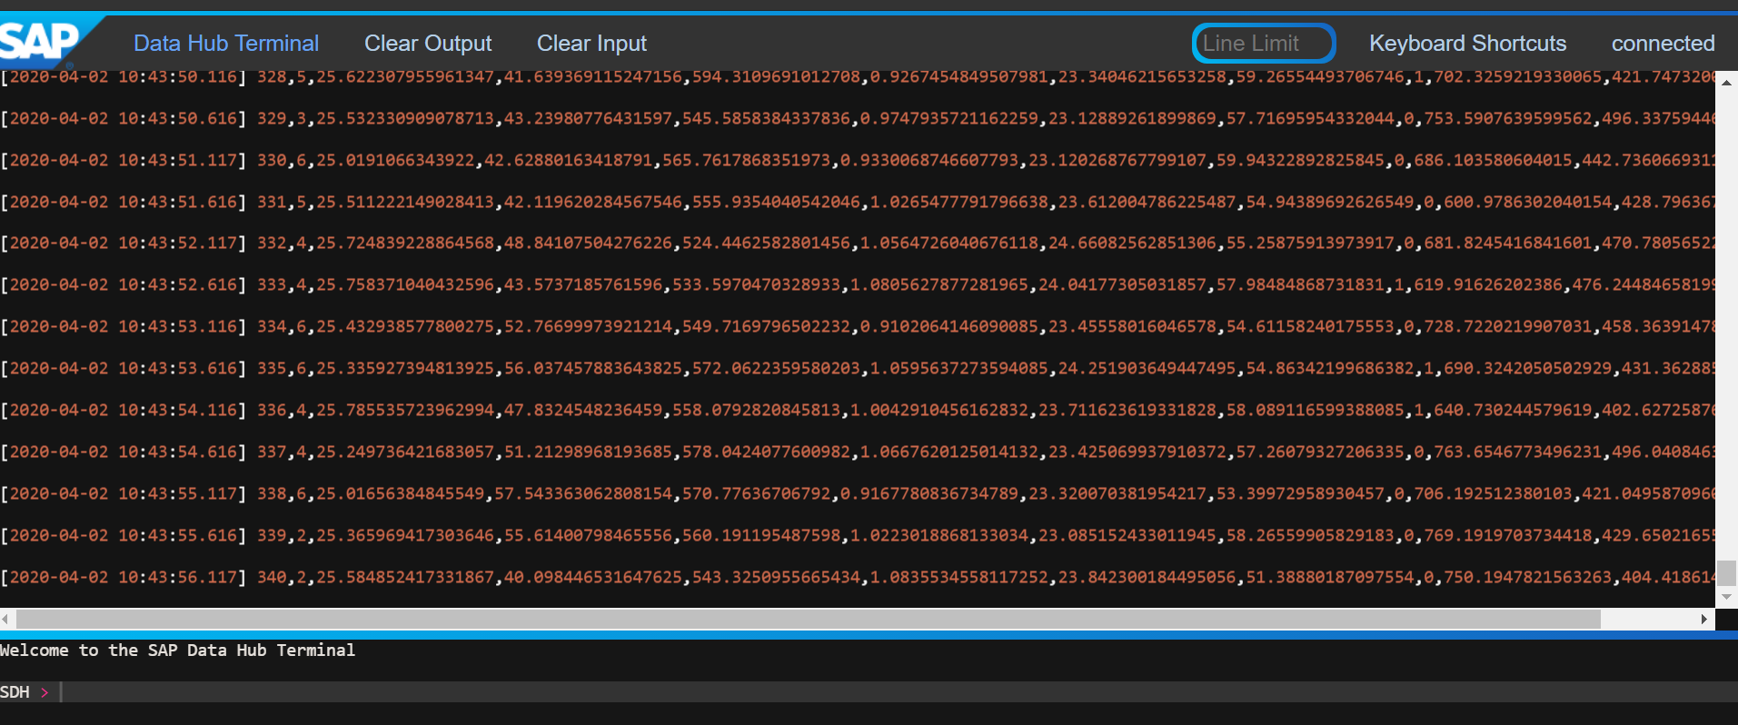Click the connected status label
Image resolution: width=1738 pixels, height=725 pixels.
click(1663, 44)
